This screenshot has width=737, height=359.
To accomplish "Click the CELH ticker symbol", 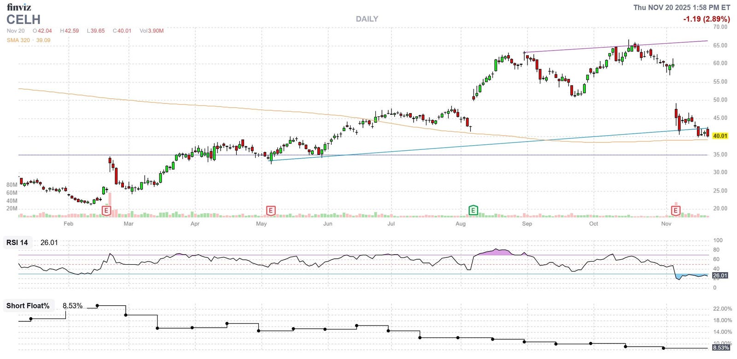I will click(23, 20).
